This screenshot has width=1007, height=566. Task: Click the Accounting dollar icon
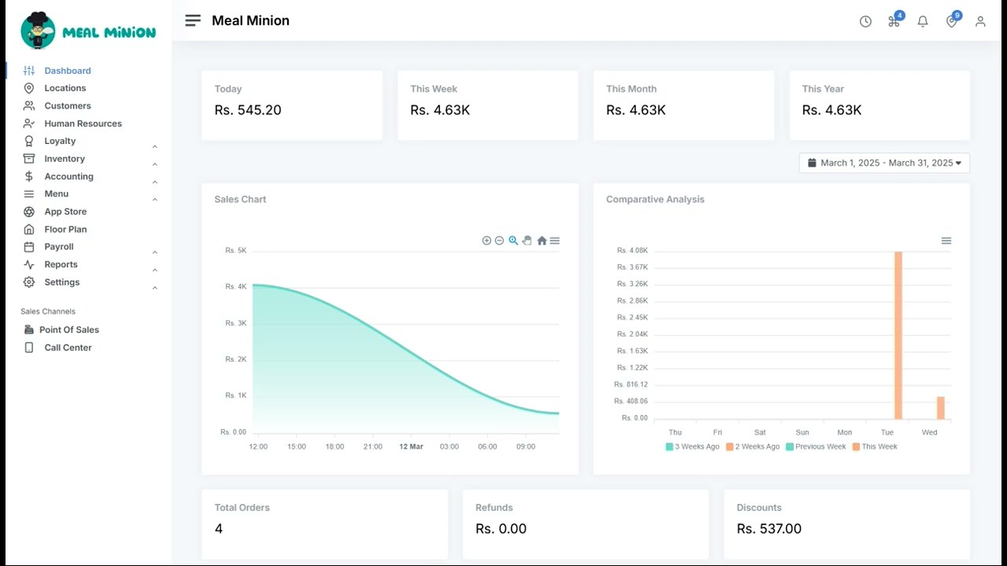pyautogui.click(x=29, y=176)
